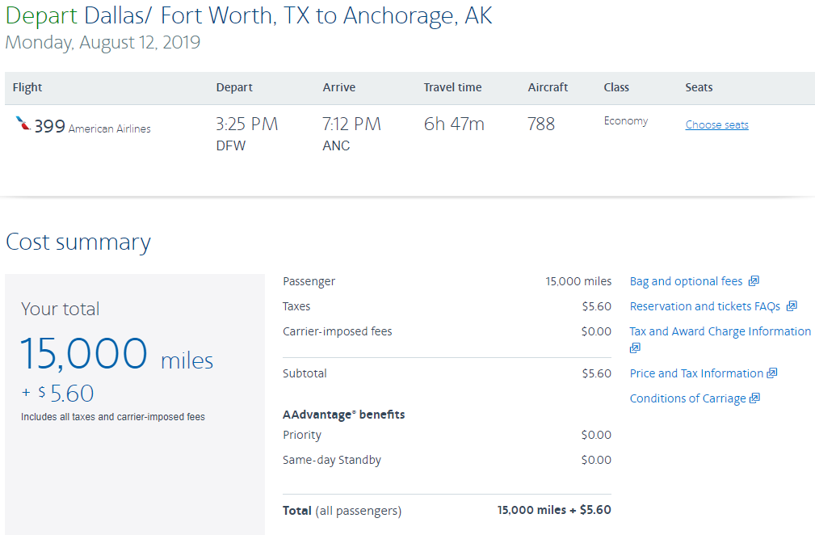Open the Choose seats link
The width and height of the screenshot is (815, 535).
716,125
